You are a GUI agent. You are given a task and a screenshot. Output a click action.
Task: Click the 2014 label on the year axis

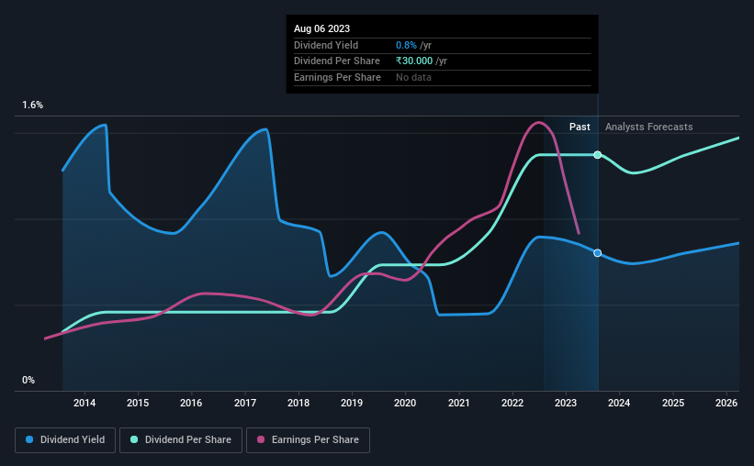point(84,403)
